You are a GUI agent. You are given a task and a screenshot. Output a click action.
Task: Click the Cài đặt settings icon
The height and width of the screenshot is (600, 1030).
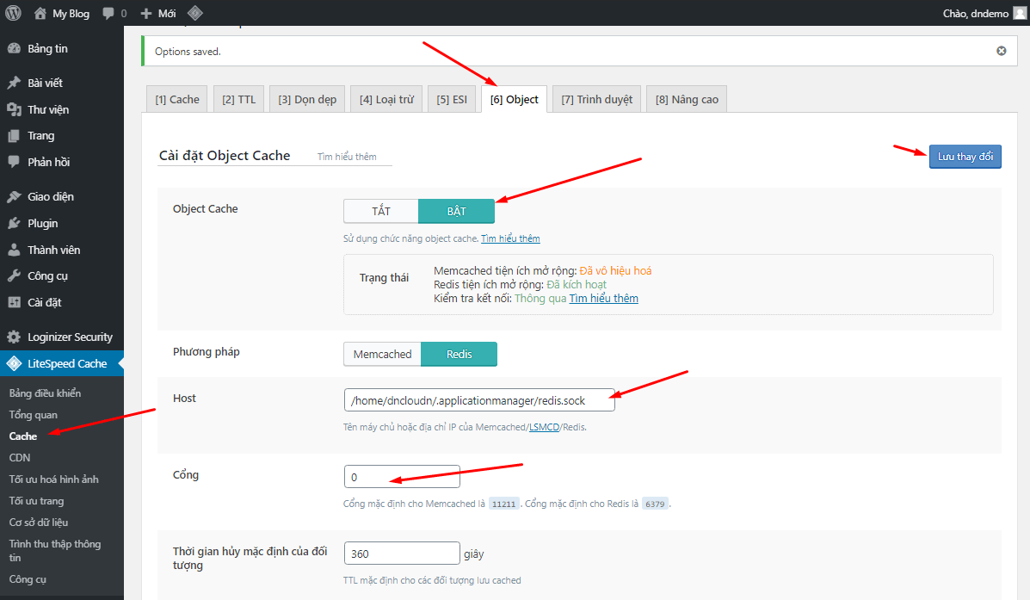click(x=14, y=302)
